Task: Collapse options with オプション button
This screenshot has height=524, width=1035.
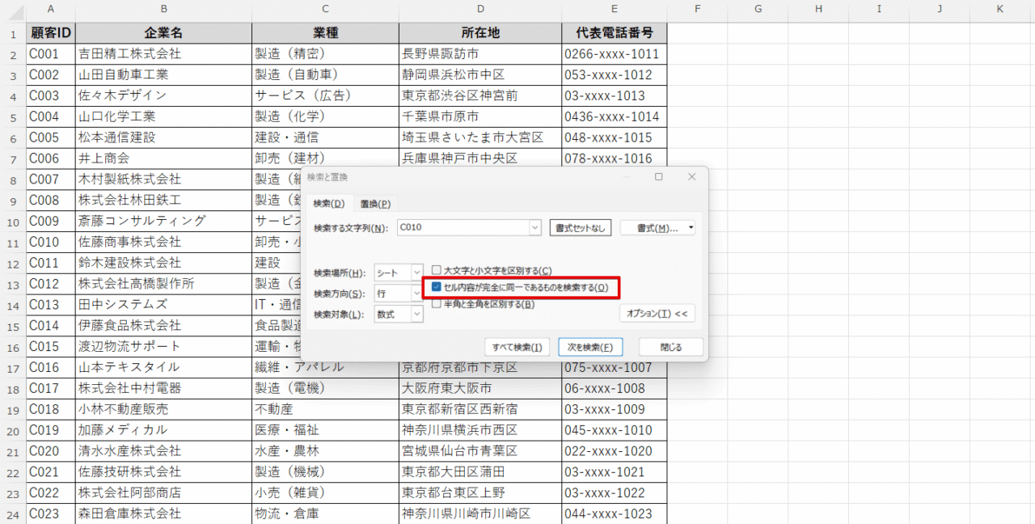Action: 657,314
